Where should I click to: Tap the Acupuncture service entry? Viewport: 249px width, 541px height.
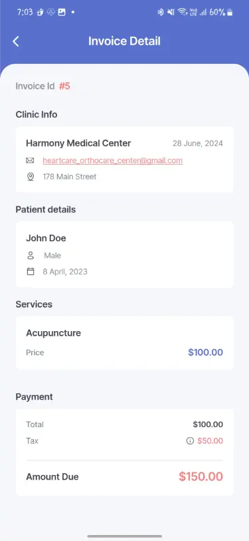click(x=54, y=333)
